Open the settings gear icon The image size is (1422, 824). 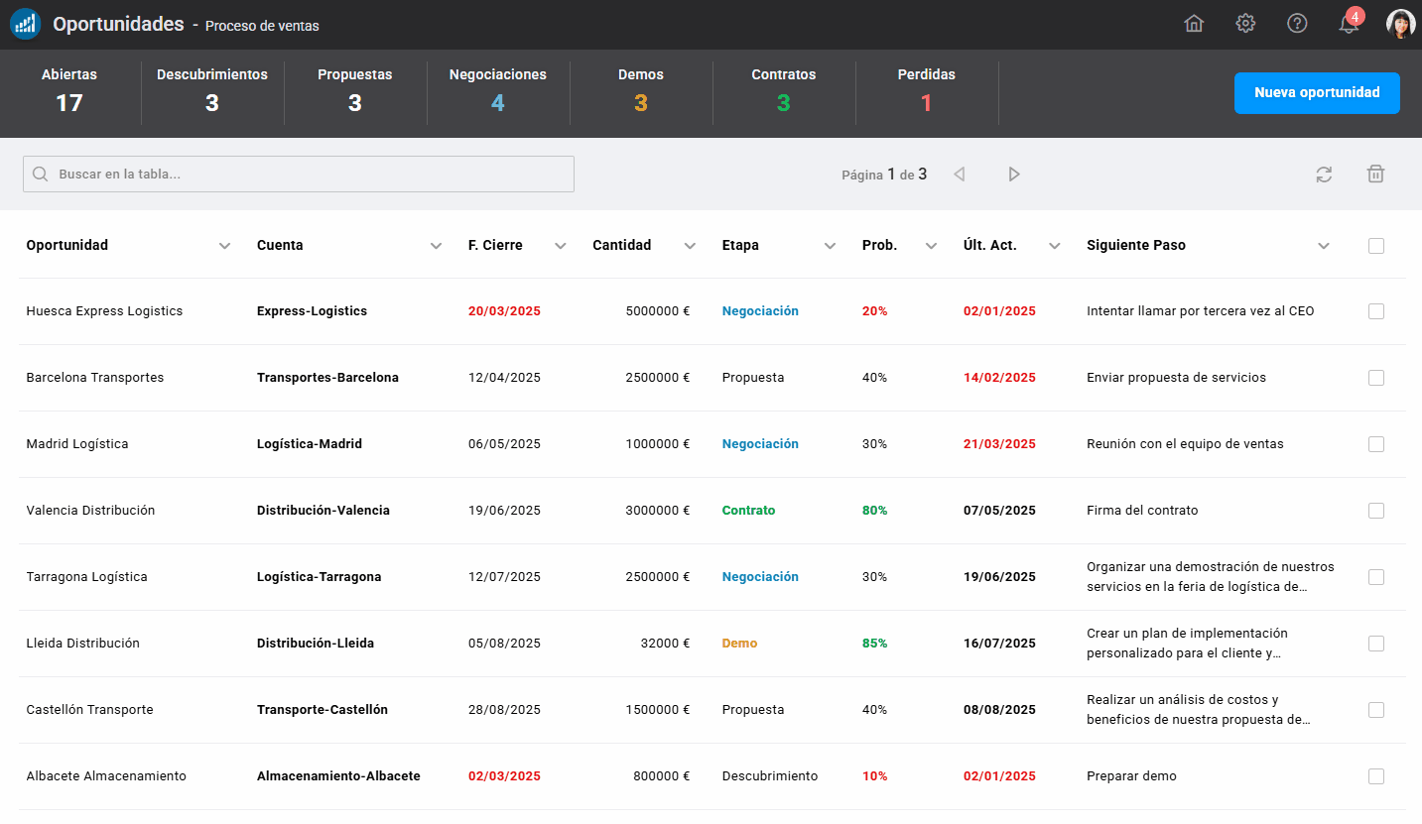[x=1245, y=23]
